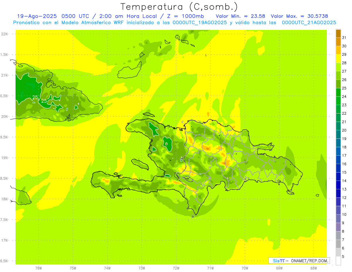Click the '71W' longitude label
Viewport: 352px width, 272px height.
coord(210,268)
